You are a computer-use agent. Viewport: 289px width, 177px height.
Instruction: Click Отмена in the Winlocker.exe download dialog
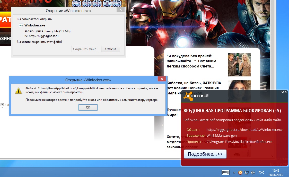tap(111, 49)
